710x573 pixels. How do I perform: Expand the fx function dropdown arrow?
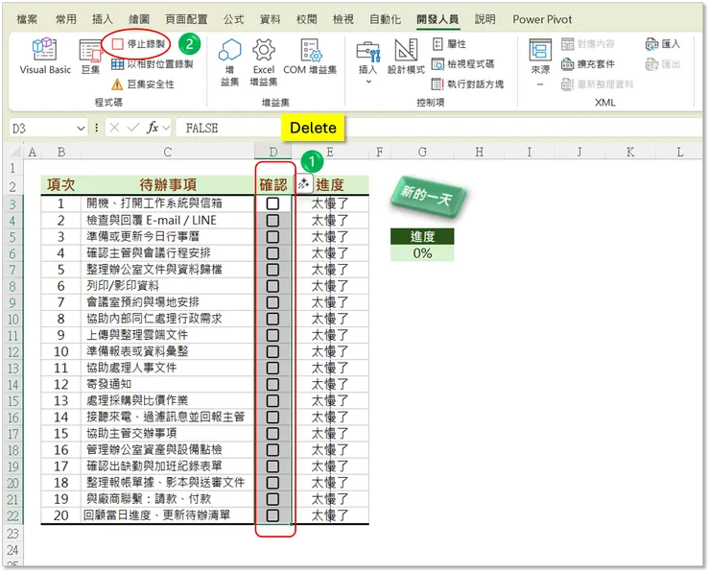[166, 129]
